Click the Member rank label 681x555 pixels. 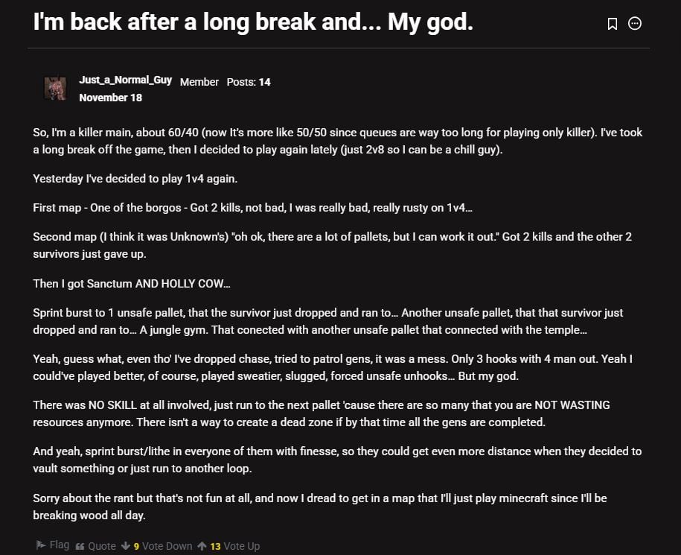pyautogui.click(x=199, y=82)
